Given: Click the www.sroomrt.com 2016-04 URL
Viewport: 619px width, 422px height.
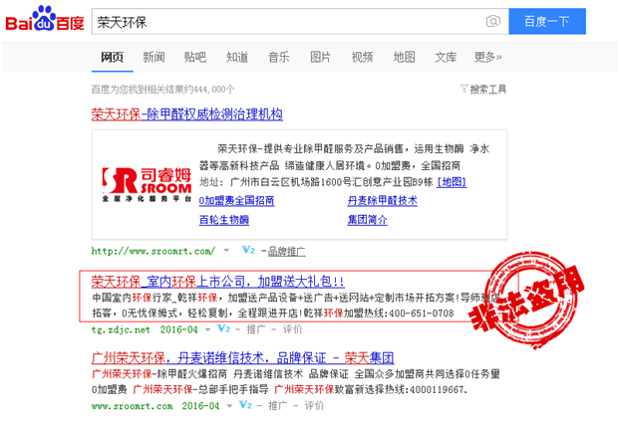Looking at the screenshot, I should click(155, 406).
